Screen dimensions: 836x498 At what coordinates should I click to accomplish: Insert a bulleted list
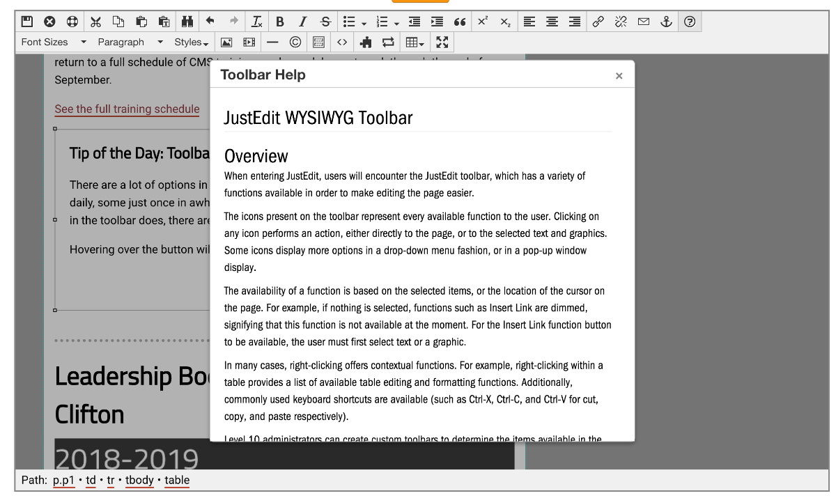pos(350,22)
